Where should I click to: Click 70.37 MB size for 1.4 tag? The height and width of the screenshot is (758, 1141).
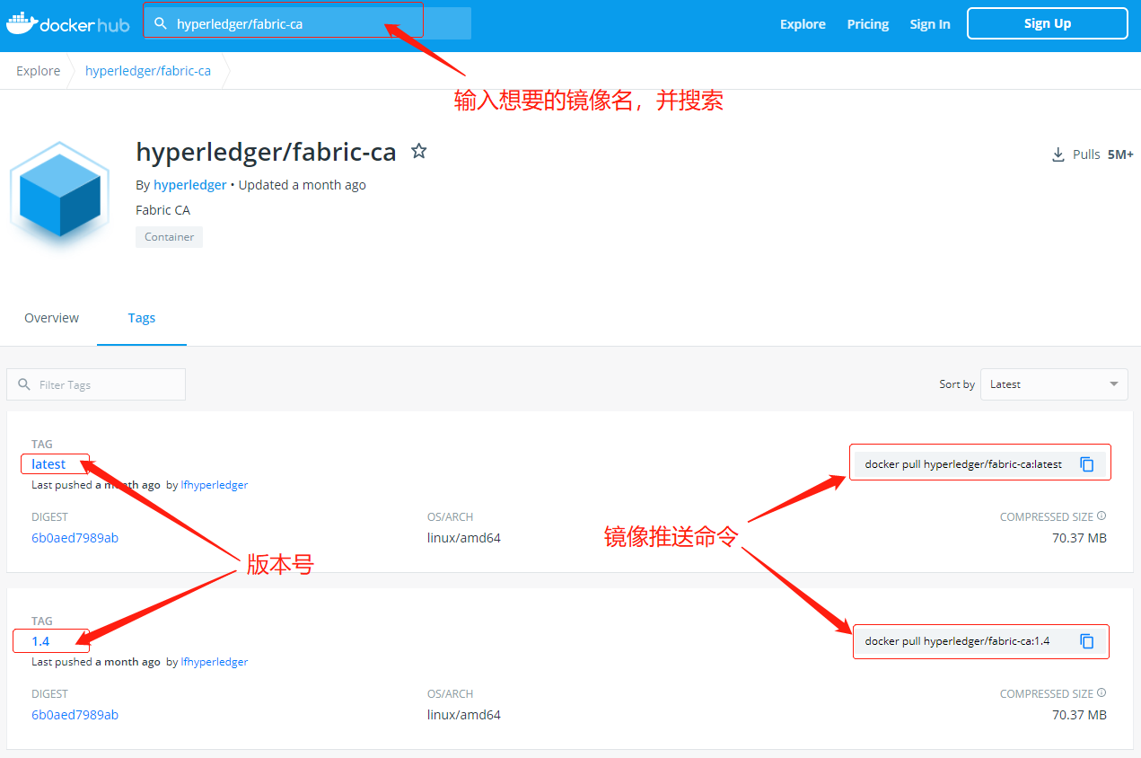point(1079,715)
